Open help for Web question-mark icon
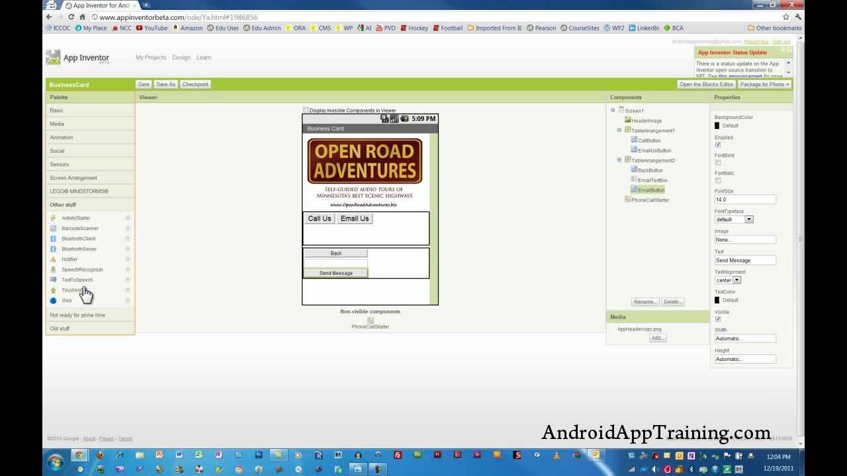 coord(128,301)
